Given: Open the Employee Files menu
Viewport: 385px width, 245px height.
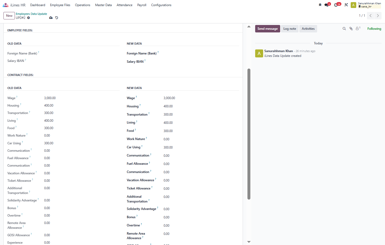Looking at the screenshot, I should (60, 5).
